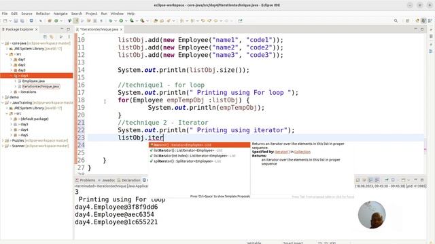Click the External Tools run icon
The height and width of the screenshot is (244, 435).
(142, 21)
